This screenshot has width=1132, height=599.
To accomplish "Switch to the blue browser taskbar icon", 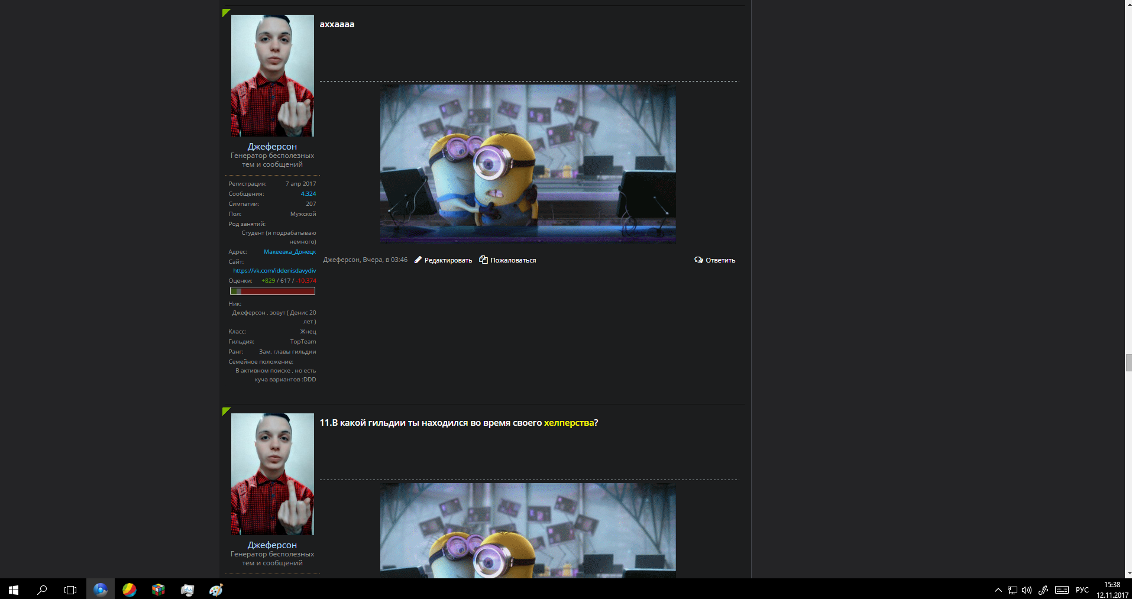I will 100,590.
